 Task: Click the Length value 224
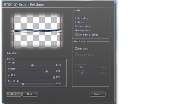click(58, 71)
